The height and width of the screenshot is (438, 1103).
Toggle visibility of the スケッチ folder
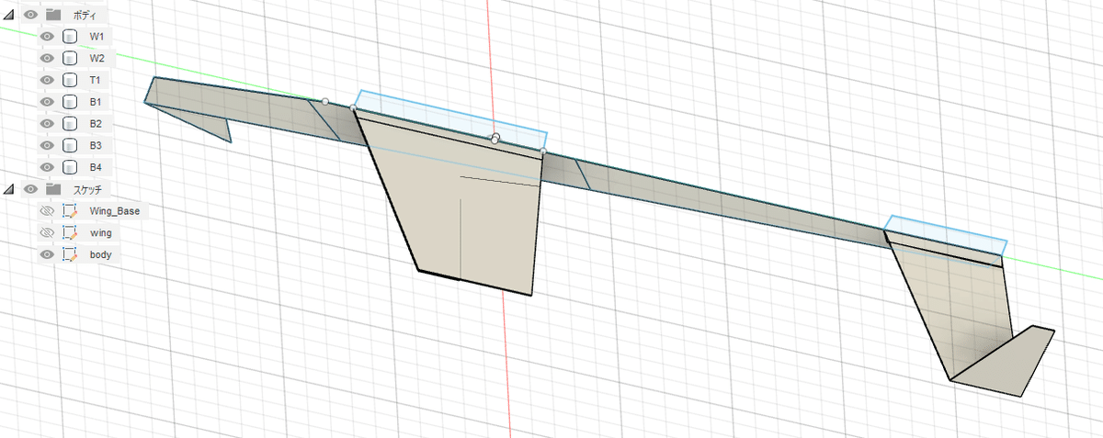pyautogui.click(x=31, y=189)
